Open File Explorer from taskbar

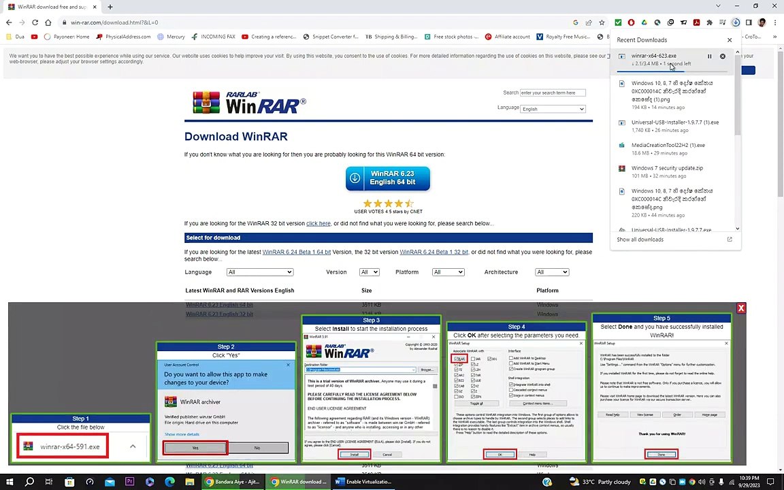point(189,482)
